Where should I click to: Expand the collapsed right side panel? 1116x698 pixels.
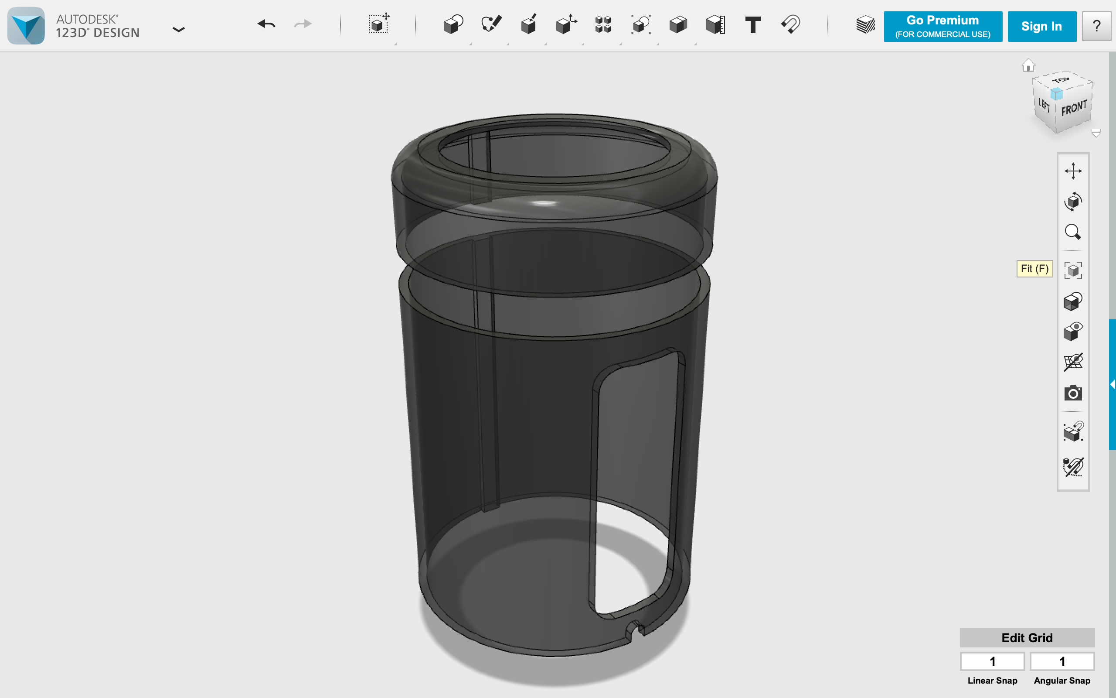point(1113,384)
